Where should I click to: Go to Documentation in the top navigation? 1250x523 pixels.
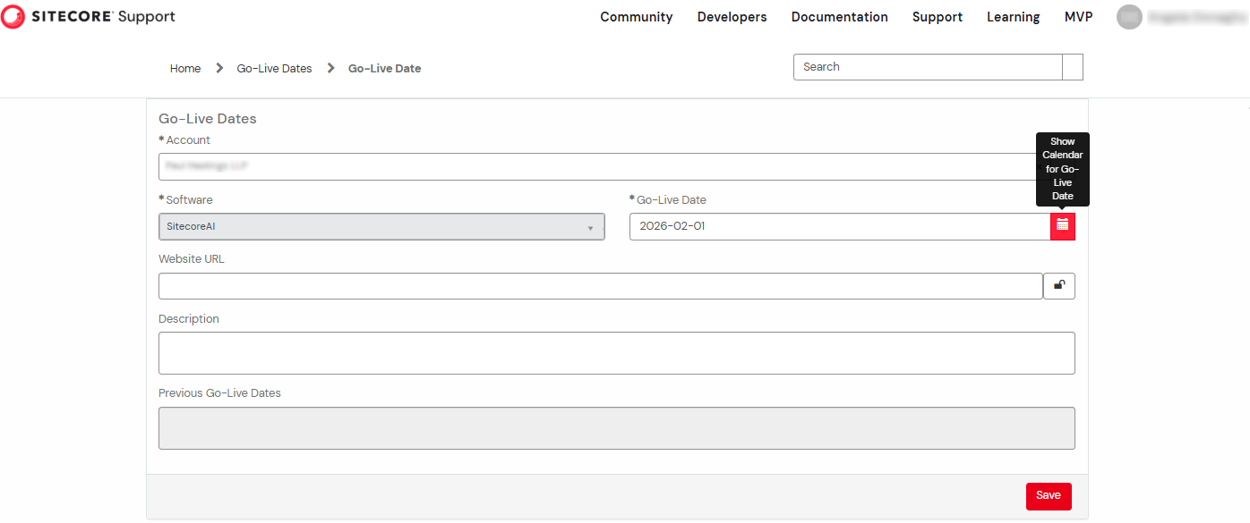pos(839,17)
